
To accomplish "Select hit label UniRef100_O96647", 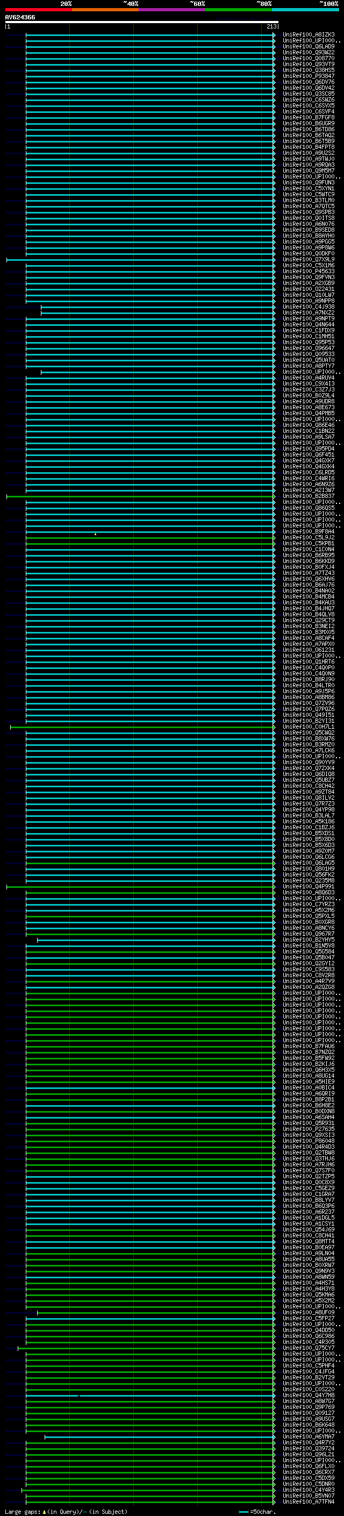I will point(309,348).
